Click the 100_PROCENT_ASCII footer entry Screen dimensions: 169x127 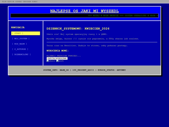coord(83,70)
